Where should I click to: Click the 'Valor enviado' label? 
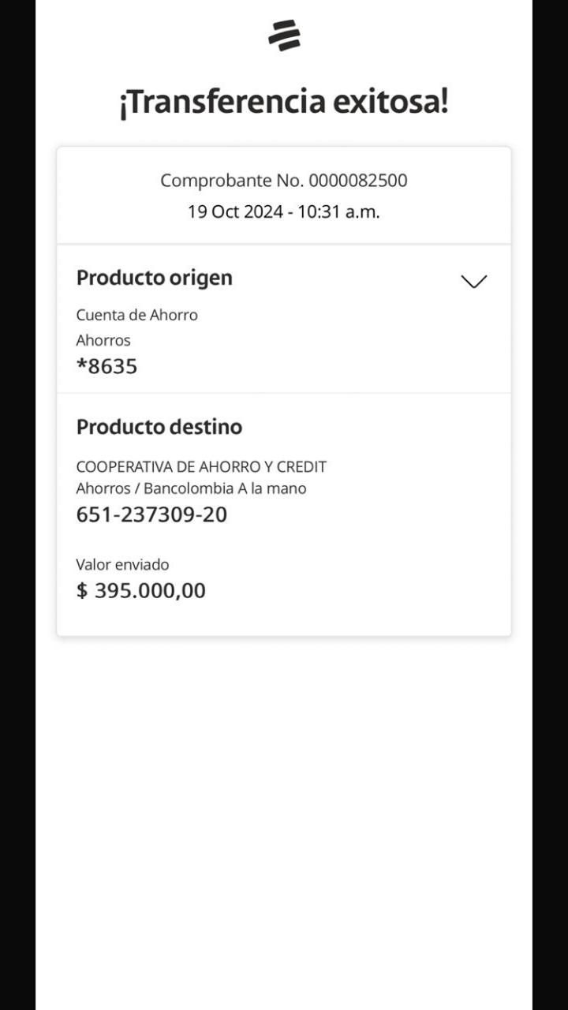(122, 565)
